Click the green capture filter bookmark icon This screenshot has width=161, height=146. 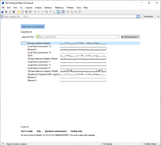click(37, 37)
